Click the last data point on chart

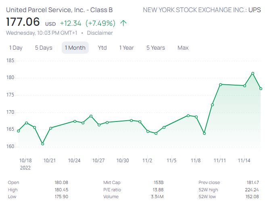coord(261,89)
